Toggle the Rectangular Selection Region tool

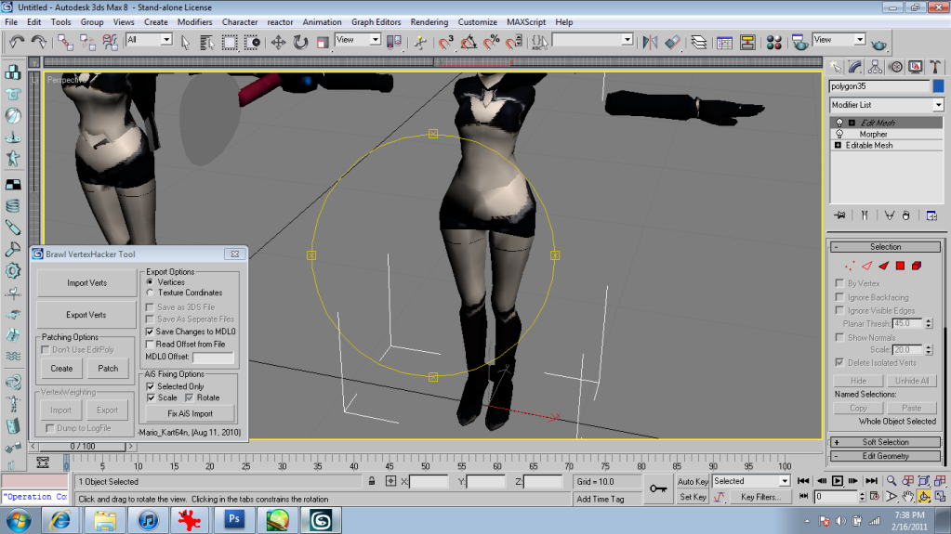tap(230, 42)
